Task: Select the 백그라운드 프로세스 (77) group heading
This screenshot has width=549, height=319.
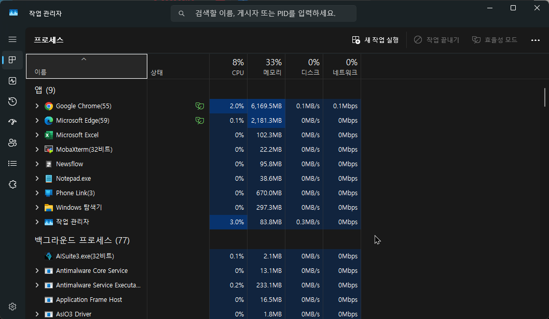Action: [x=83, y=240]
